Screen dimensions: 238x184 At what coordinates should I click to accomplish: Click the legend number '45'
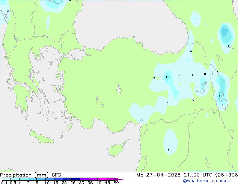[x=107, y=182]
